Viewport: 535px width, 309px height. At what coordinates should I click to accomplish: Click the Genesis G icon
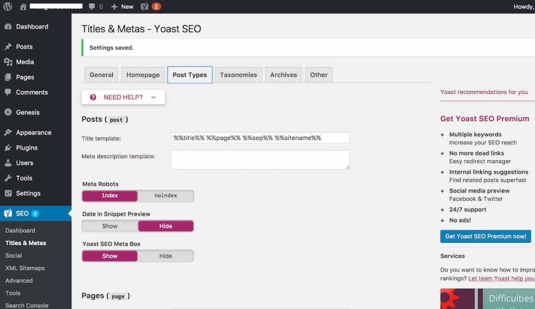(x=8, y=112)
